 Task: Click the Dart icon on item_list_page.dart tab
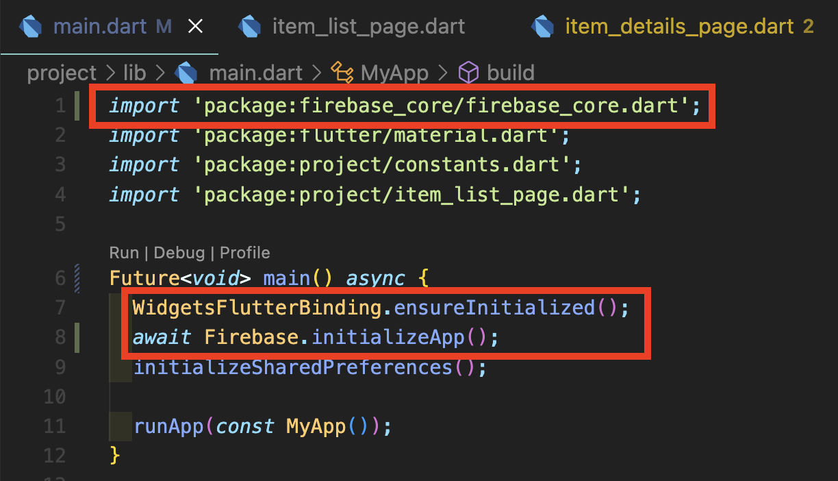(250, 27)
